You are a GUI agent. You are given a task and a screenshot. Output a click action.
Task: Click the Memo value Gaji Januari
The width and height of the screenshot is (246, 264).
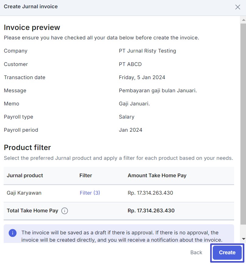click(x=134, y=104)
